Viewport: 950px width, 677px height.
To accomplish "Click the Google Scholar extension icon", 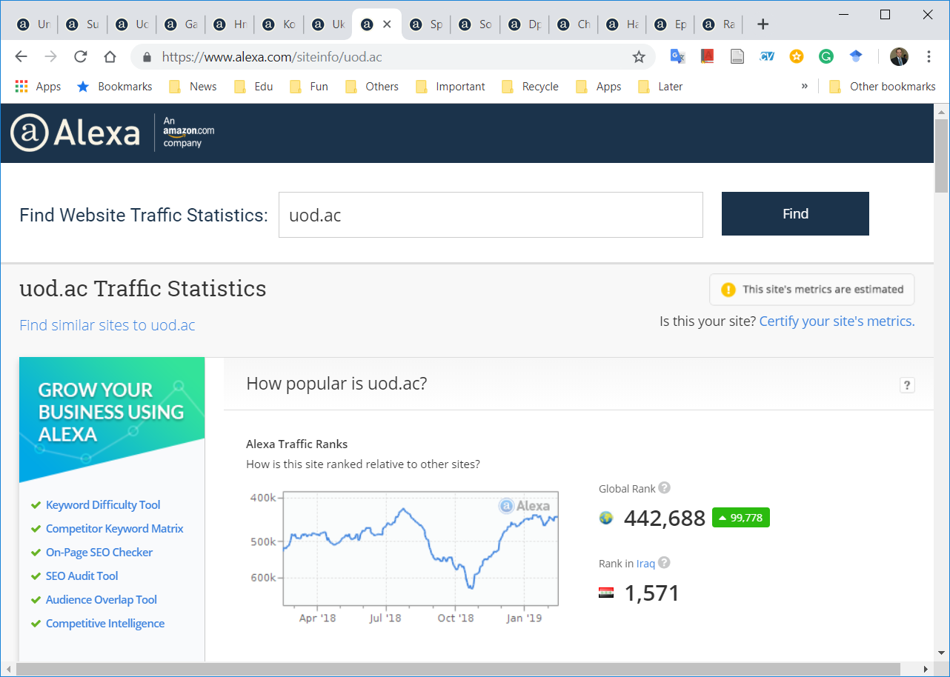I will [x=856, y=56].
